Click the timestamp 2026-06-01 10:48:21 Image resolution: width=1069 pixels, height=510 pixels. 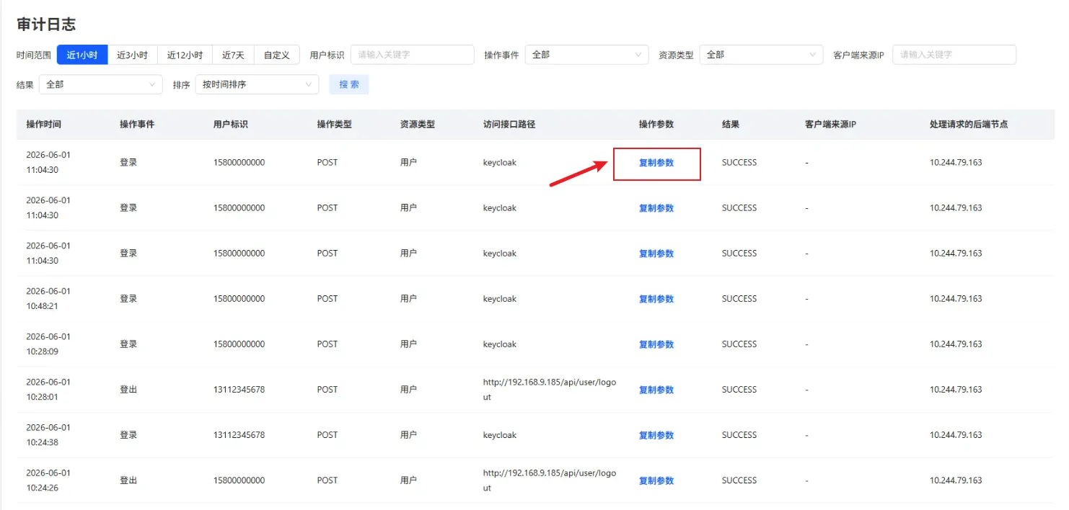click(x=48, y=299)
